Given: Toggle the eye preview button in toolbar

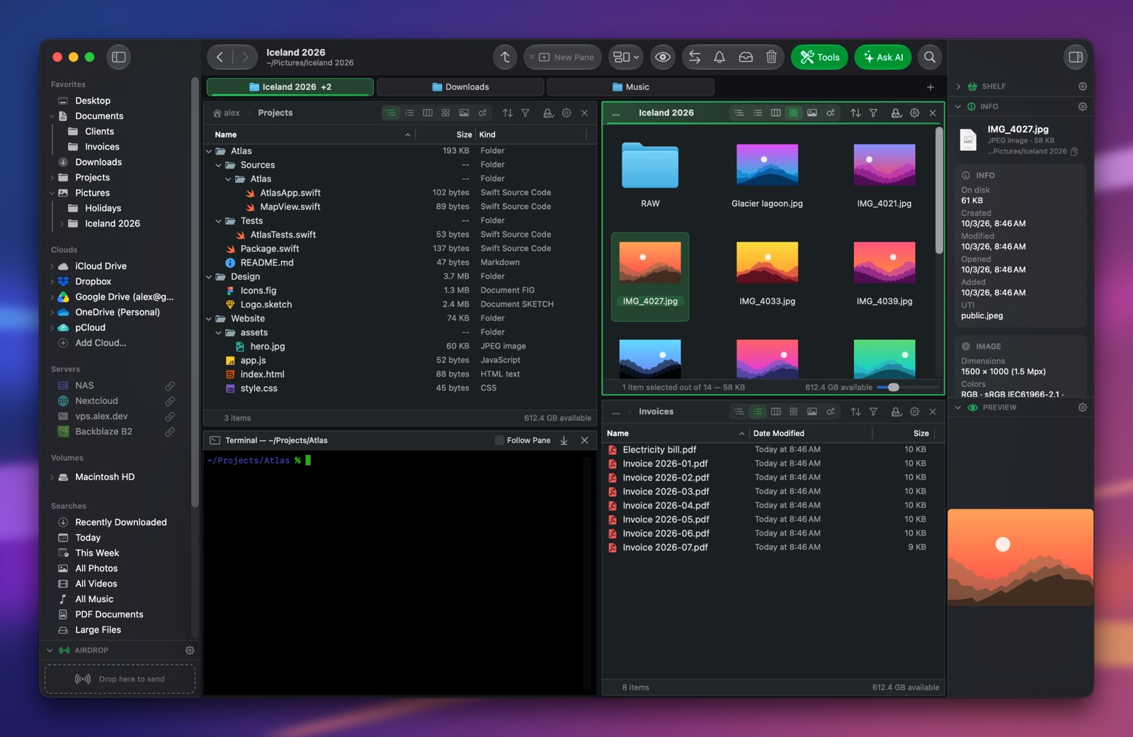Looking at the screenshot, I should pos(663,57).
